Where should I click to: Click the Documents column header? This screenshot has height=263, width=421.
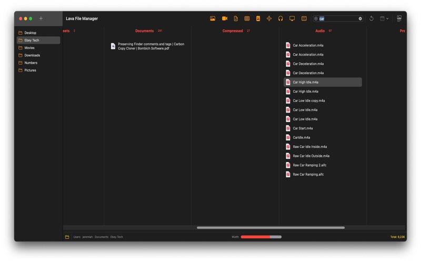[144, 31]
